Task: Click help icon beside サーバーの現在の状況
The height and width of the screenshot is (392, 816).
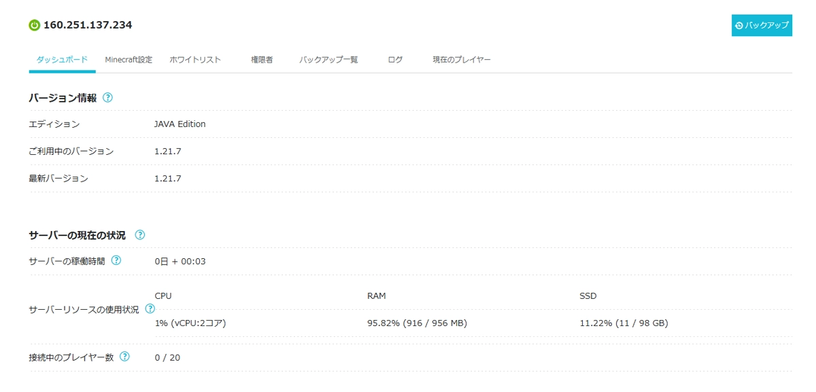Action: point(140,235)
